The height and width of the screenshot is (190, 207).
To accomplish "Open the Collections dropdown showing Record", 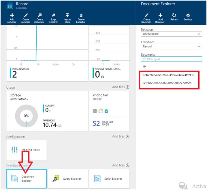I will pyautogui.click(x=171, y=46).
